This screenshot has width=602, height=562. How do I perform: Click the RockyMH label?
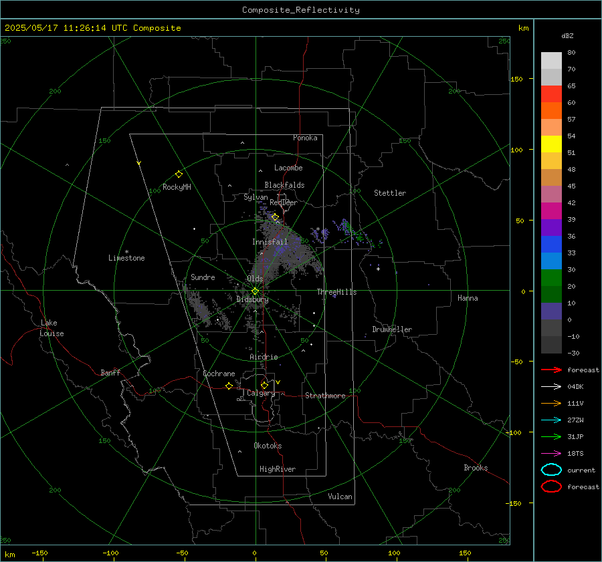(x=177, y=187)
